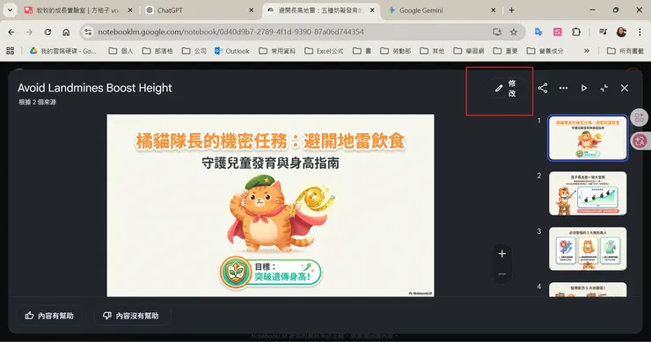
Task: Open the apps grid in bookmarks bar
Action: 11,51
